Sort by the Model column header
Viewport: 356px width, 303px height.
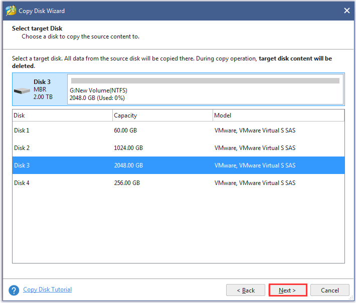click(x=279, y=115)
